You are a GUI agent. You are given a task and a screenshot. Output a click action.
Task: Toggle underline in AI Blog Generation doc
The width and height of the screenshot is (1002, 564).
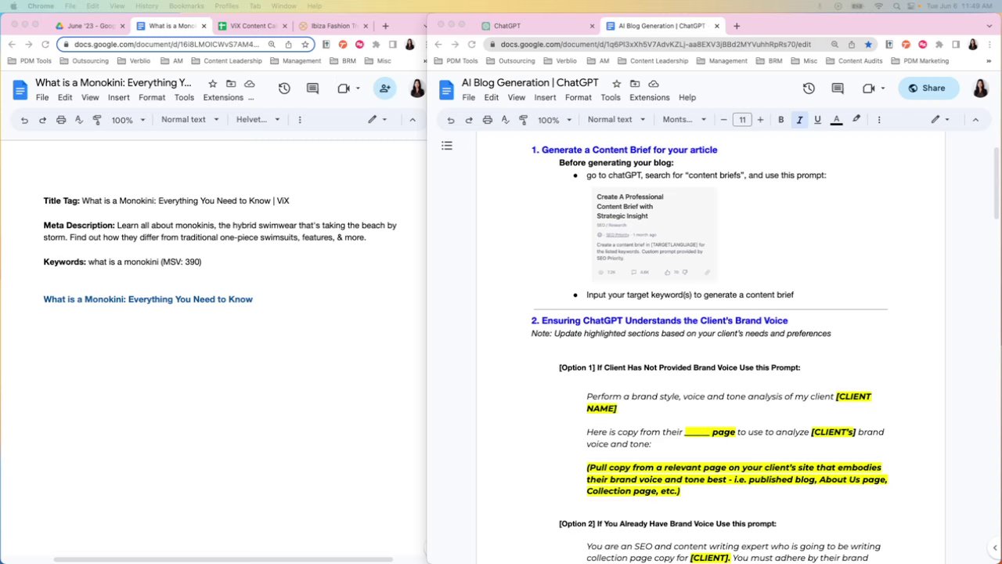coord(818,120)
